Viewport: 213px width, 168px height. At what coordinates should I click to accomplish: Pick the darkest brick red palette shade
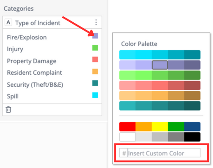(x=192, y=85)
